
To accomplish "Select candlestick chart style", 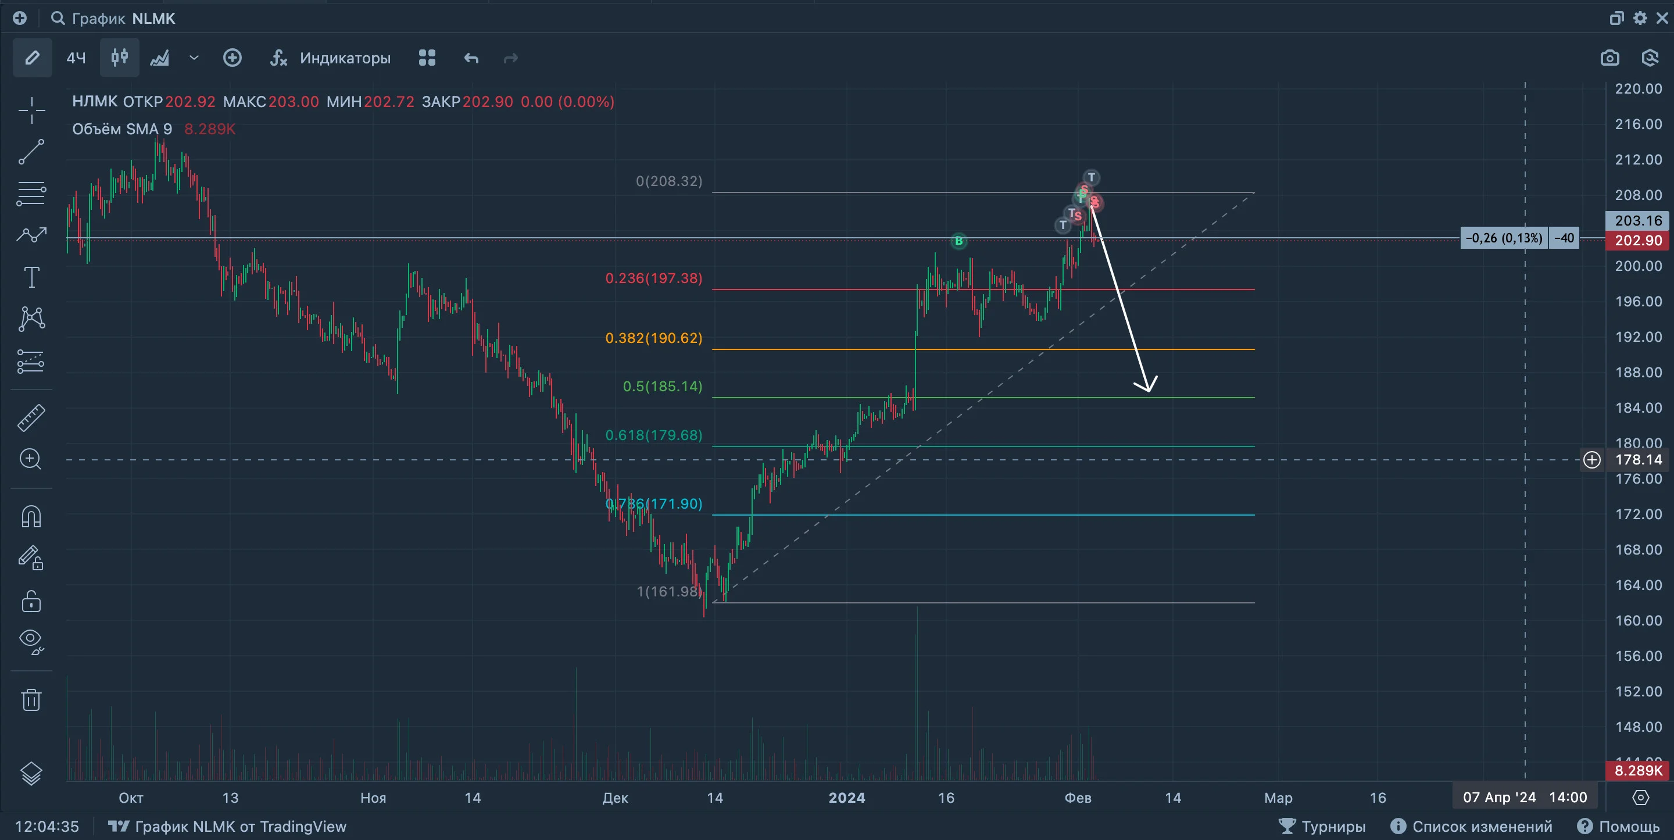I will [x=120, y=58].
